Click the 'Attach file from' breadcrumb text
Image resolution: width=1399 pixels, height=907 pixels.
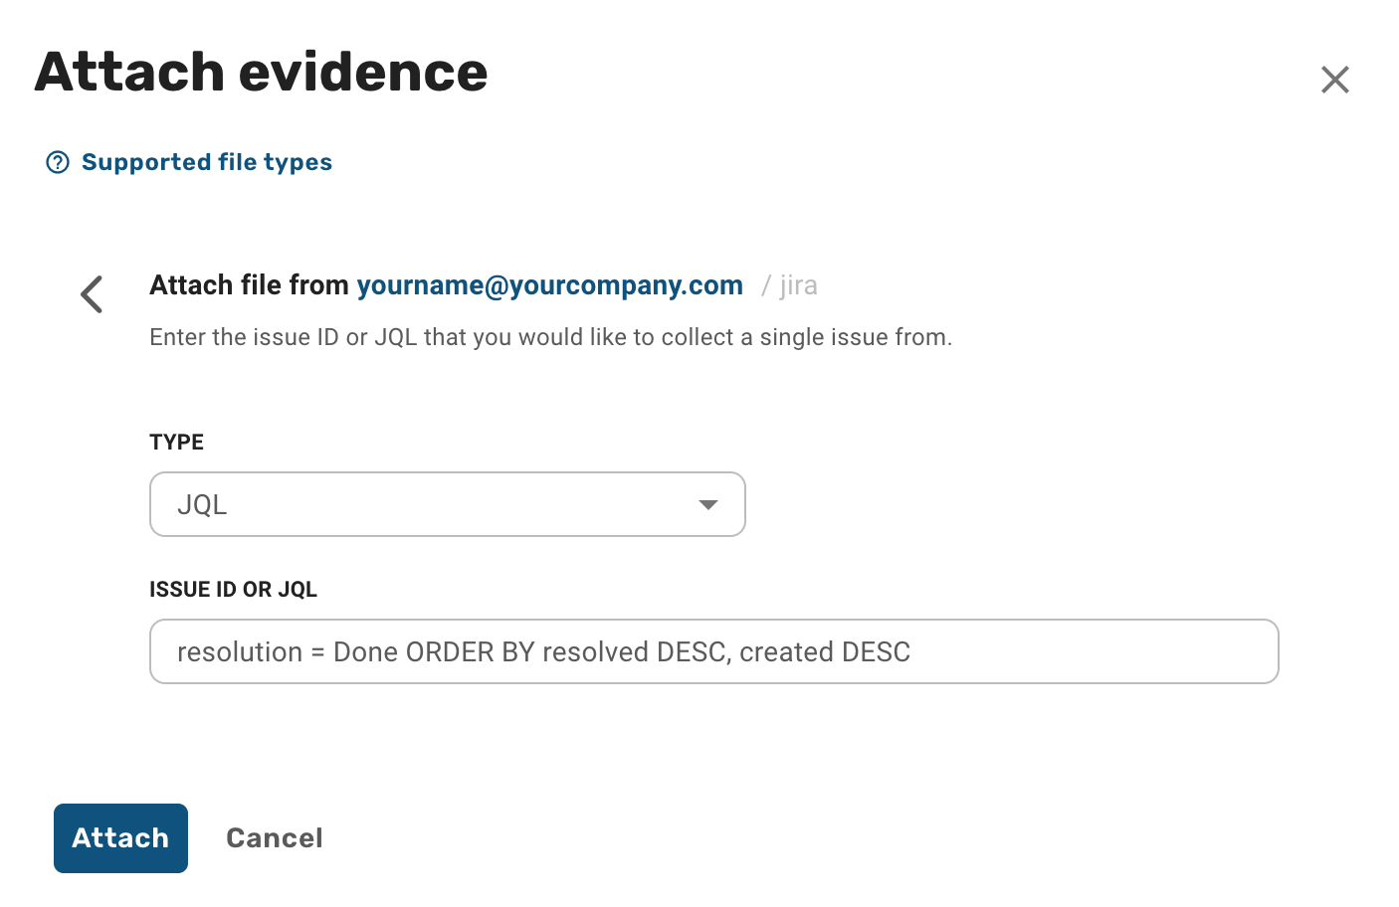point(249,285)
